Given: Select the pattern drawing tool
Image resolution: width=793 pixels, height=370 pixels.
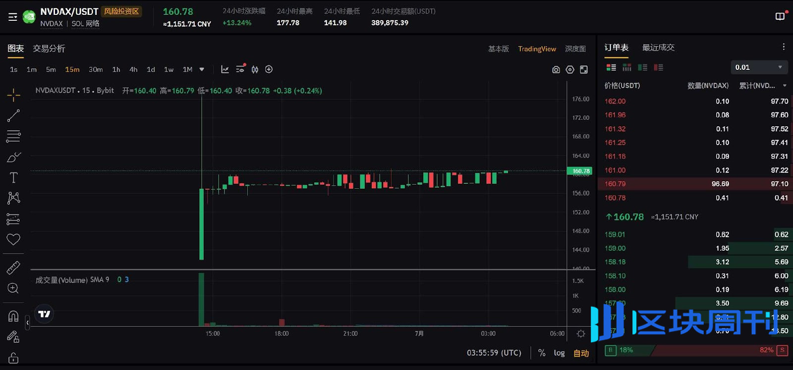Looking at the screenshot, I should (x=13, y=198).
